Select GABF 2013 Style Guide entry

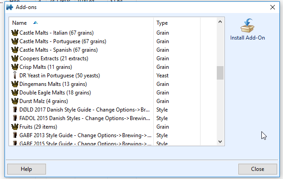pyautogui.click(x=85, y=135)
